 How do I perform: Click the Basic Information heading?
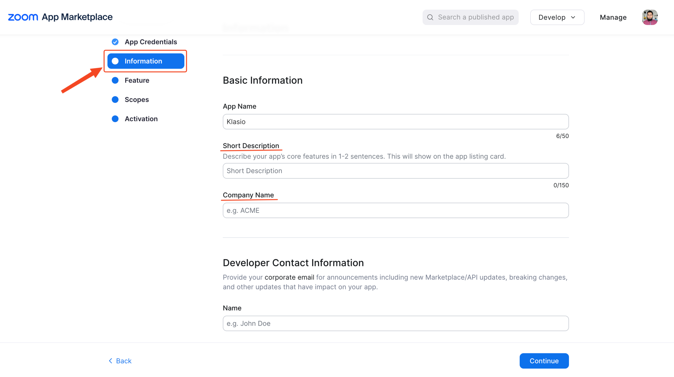262,80
